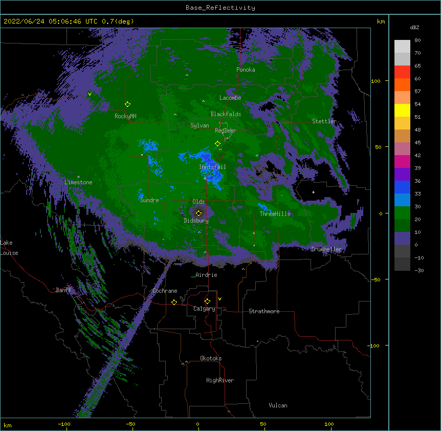The width and height of the screenshot is (441, 431).
Task: Pick the slate purple 0-10 dBZ legend swatch
Action: point(402,239)
